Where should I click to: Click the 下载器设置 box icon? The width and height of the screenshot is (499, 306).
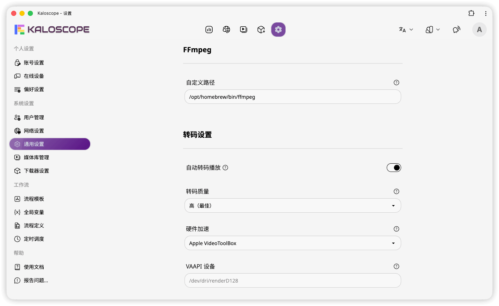[17, 171]
